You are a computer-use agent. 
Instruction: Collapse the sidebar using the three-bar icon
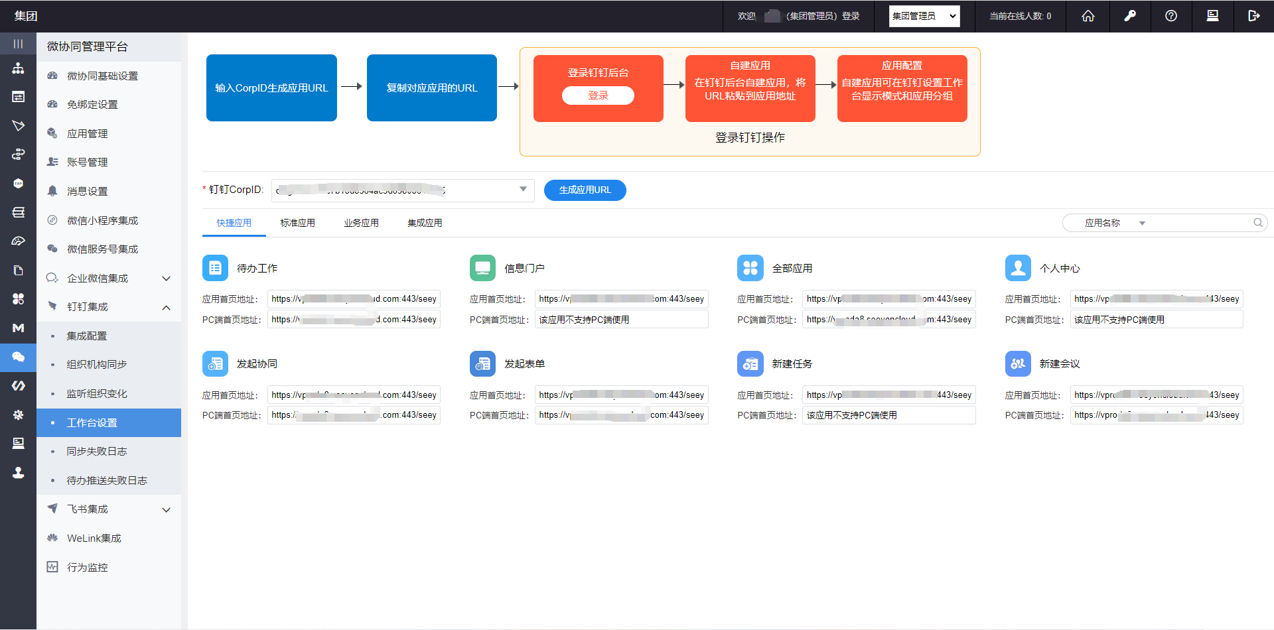point(18,44)
